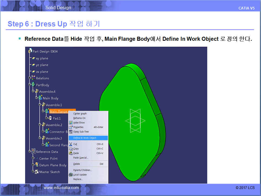Viewport: 261px width, 196px height.
Task: Click the Datum Plane Body icon
Action: pyautogui.click(x=36, y=165)
